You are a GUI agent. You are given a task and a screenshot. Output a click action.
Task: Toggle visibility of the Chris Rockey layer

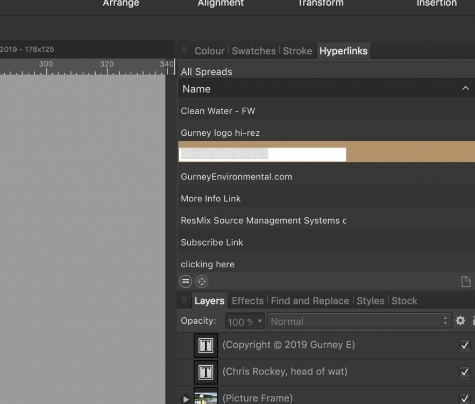click(465, 372)
